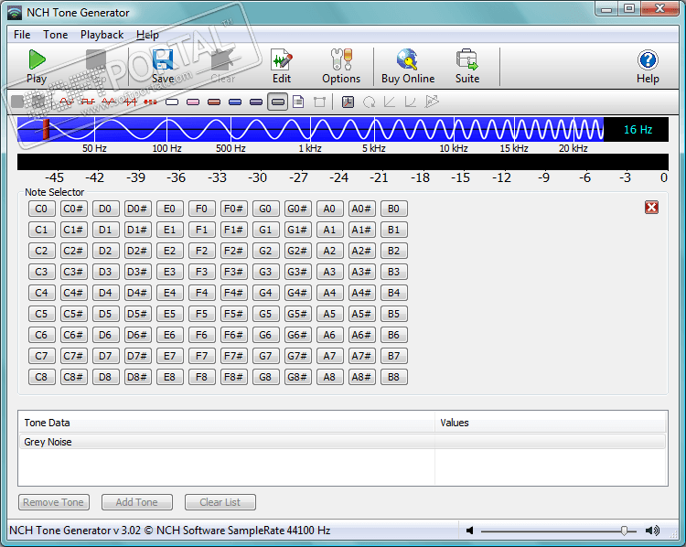Save the tone with Save icon
The width and height of the screenshot is (686, 547).
(163, 67)
